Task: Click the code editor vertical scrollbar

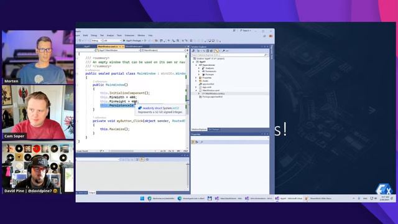Action: (188, 99)
